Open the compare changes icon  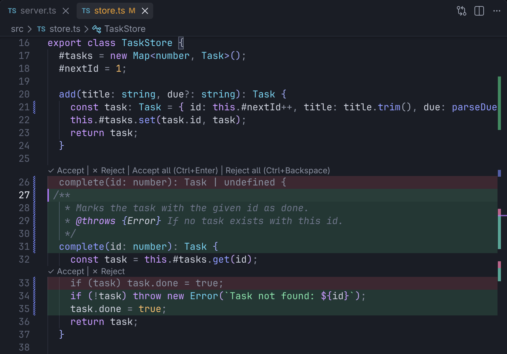tap(462, 11)
